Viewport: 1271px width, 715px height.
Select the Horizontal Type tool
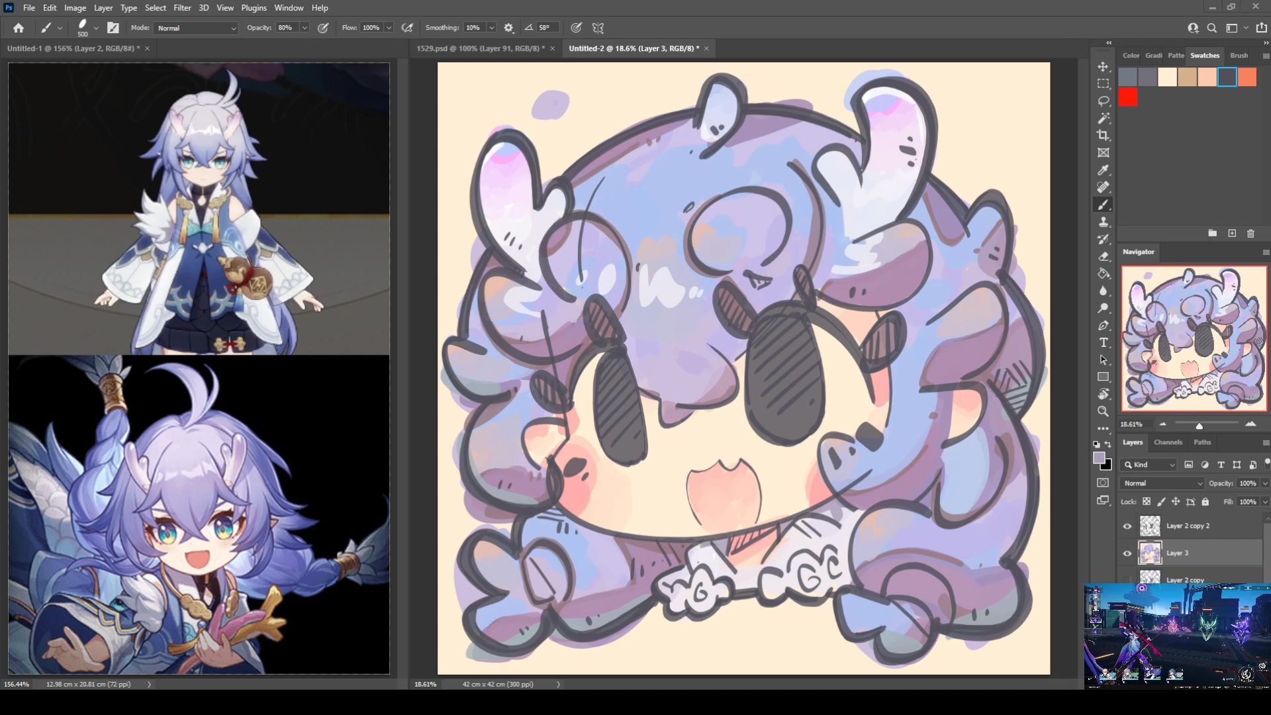tap(1103, 342)
